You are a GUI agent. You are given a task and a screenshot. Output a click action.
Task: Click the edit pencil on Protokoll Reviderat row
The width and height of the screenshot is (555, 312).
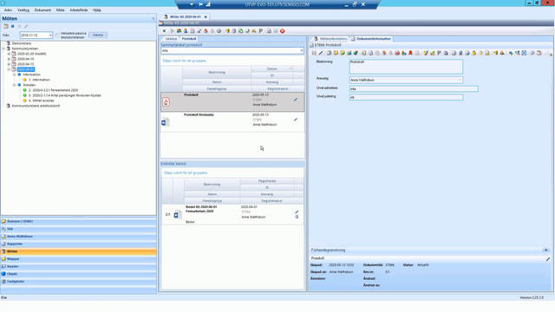tap(296, 120)
